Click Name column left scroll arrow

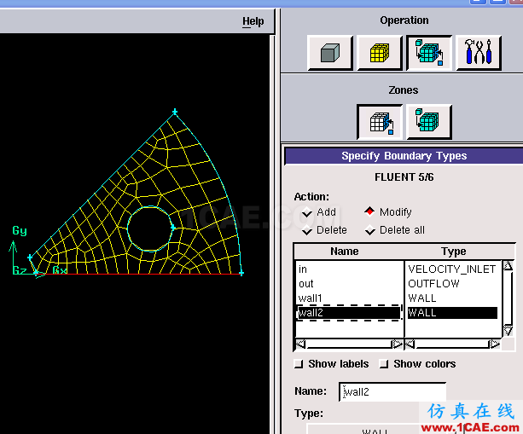pos(301,344)
